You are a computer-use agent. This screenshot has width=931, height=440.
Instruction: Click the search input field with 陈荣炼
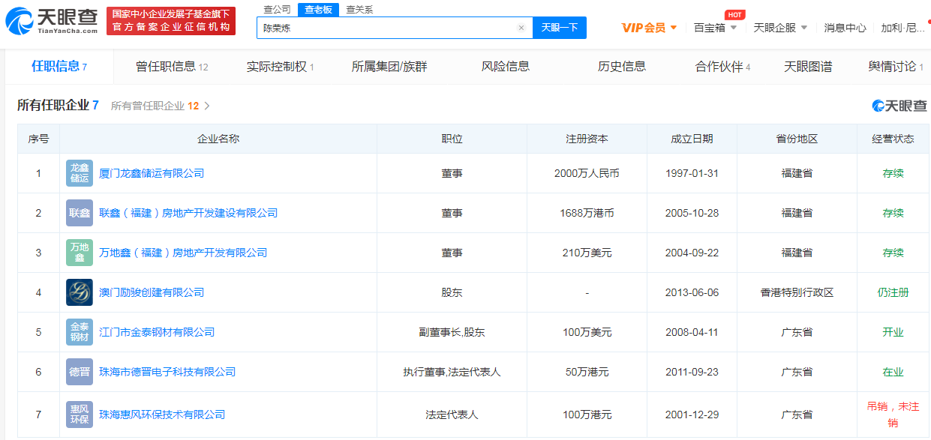[386, 28]
